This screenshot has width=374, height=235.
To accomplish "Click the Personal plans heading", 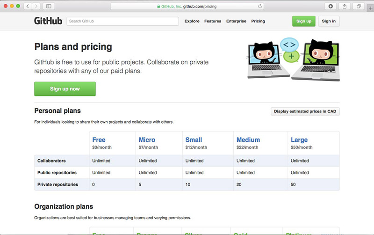I will (58, 110).
